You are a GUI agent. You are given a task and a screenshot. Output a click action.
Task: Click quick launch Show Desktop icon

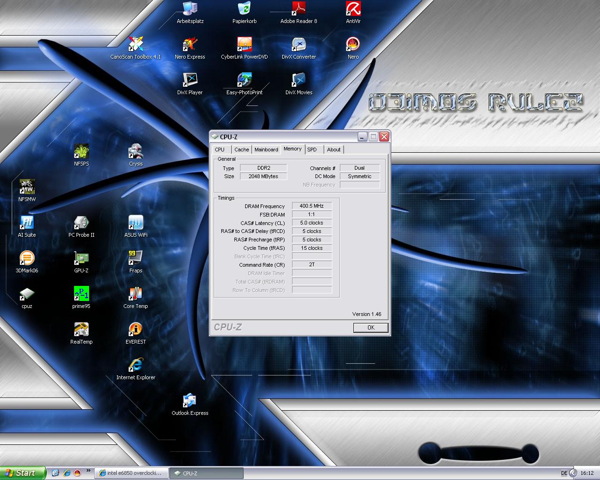(x=55, y=473)
